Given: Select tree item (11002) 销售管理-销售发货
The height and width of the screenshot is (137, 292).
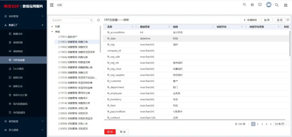Looking at the screenshot, I should click(73, 47).
